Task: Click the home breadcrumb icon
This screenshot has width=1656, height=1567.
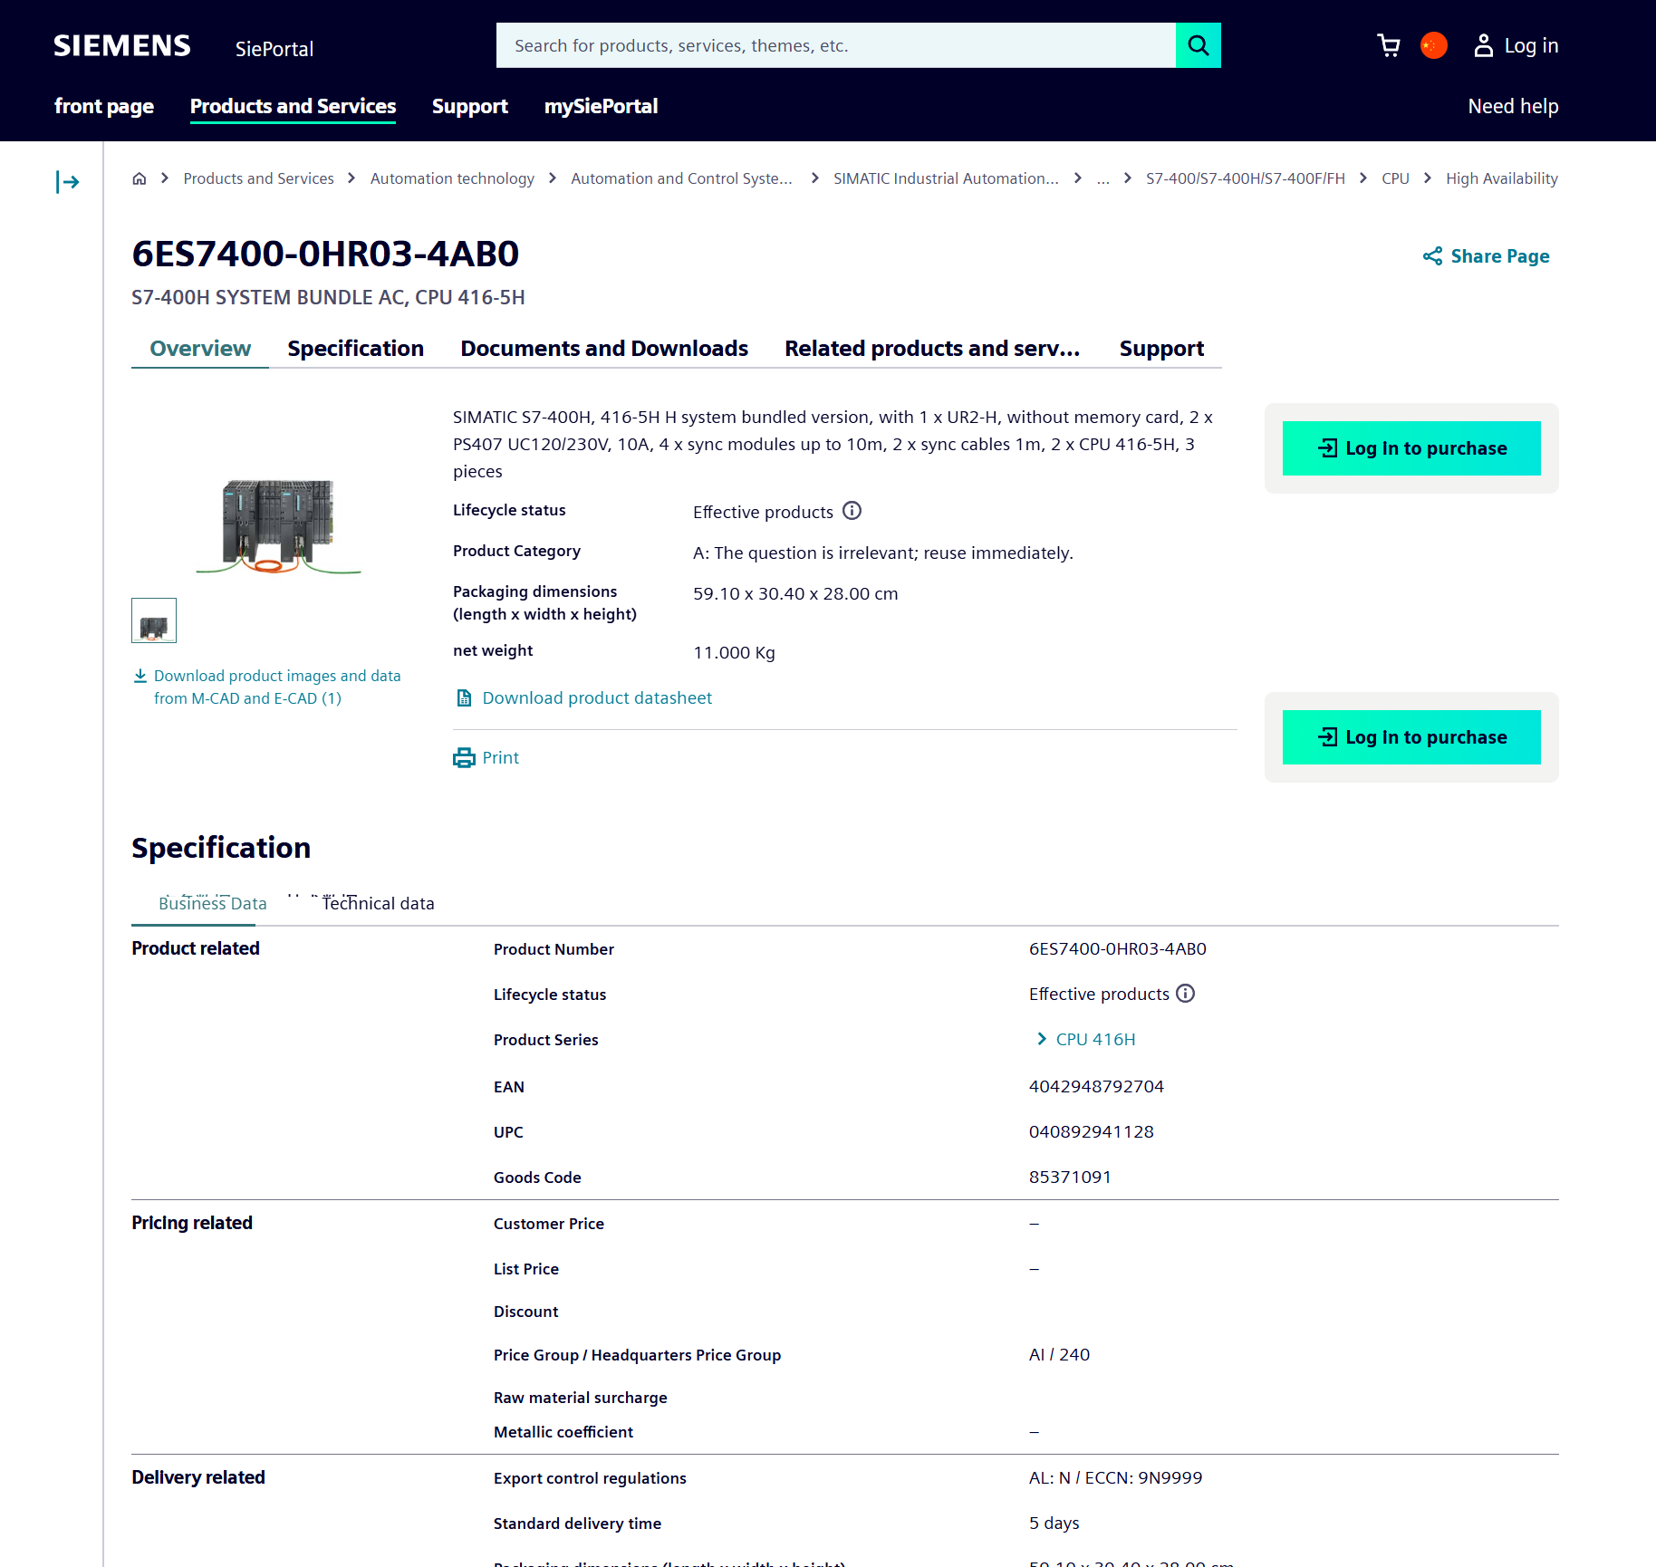Action: pos(140,178)
